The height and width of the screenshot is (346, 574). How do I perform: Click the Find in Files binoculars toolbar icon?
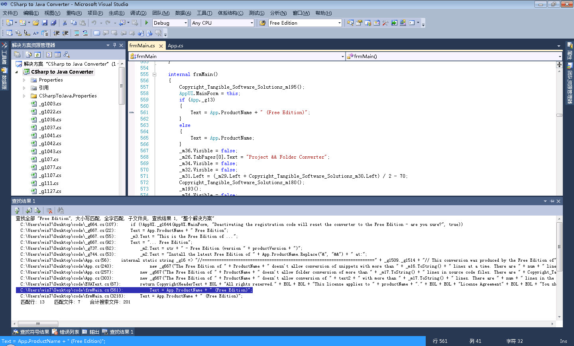[263, 23]
